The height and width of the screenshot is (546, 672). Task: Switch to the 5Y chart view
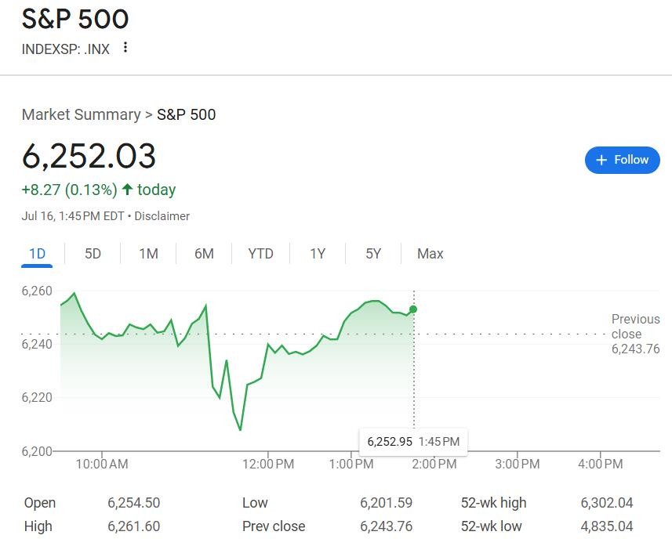[373, 254]
